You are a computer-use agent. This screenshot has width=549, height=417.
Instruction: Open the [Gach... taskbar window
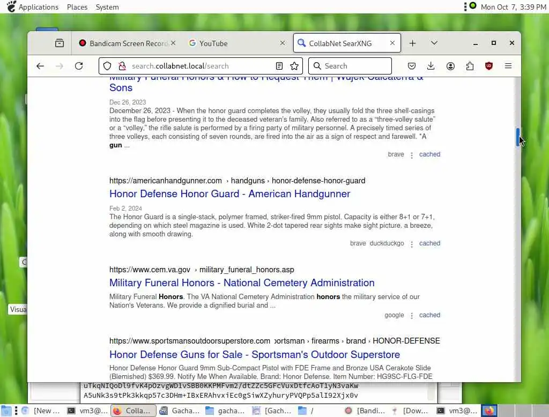tap(272, 411)
